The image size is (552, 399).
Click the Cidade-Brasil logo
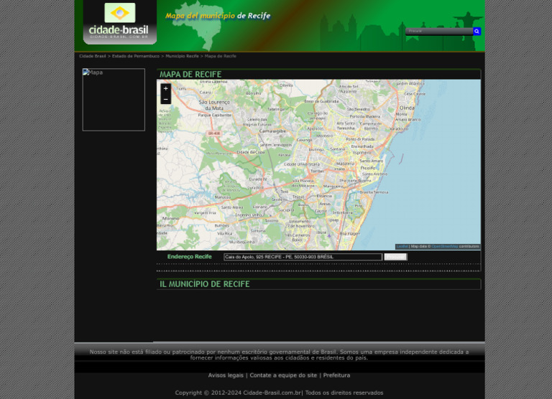click(119, 22)
